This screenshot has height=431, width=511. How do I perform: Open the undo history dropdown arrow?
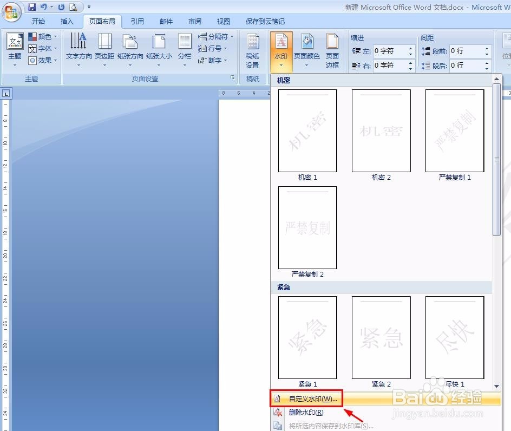click(51, 7)
